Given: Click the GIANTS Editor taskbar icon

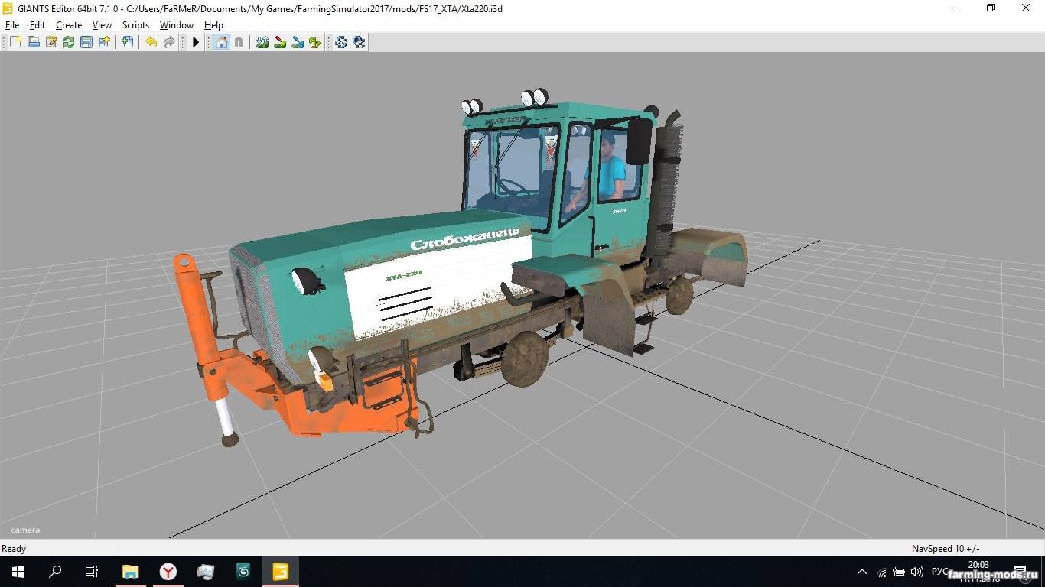Looking at the screenshot, I should (281, 572).
